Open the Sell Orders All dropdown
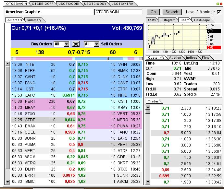Image resolution: width=224 pixels, height=189 pixels. 92,44
